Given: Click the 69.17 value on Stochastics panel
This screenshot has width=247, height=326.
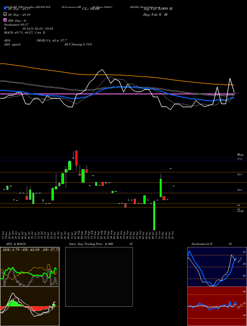Looking at the screenshot, I should click(x=240, y=260).
